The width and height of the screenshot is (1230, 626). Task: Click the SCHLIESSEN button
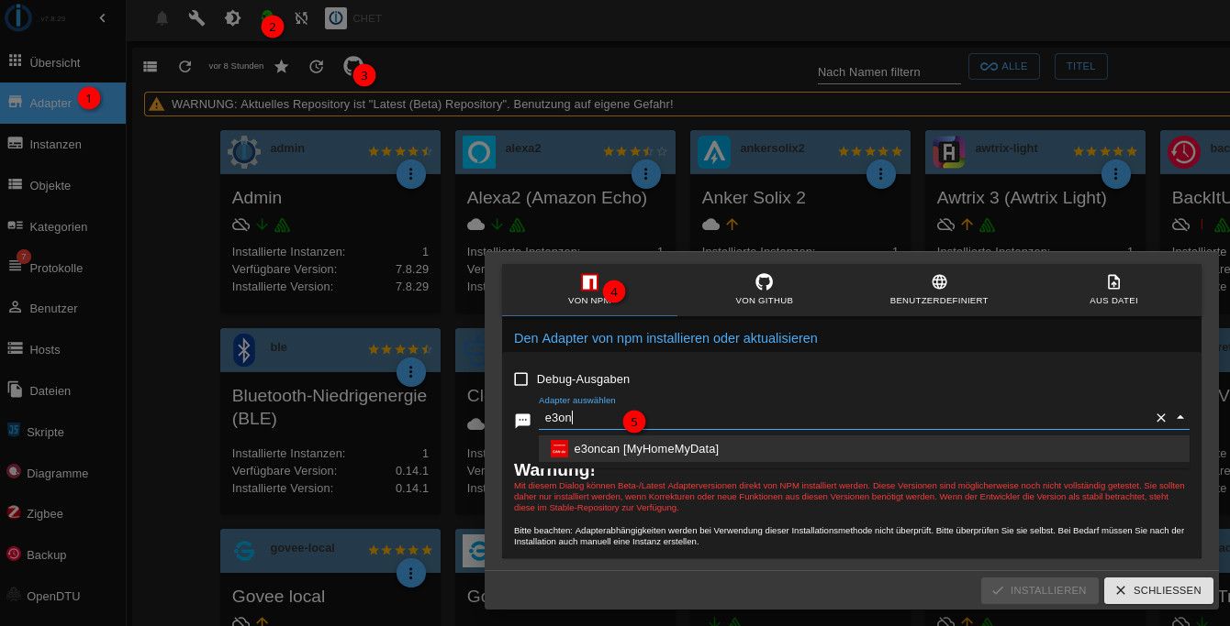1158,590
